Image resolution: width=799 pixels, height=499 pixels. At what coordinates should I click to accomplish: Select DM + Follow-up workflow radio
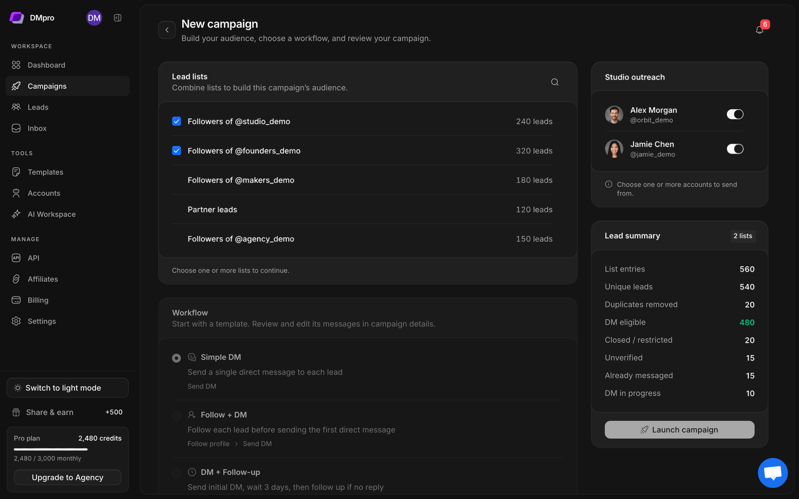pyautogui.click(x=177, y=473)
